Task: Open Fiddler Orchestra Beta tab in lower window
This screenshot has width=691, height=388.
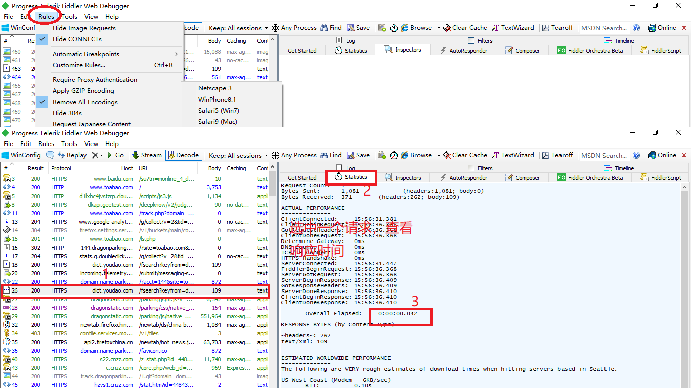Action: click(x=590, y=178)
